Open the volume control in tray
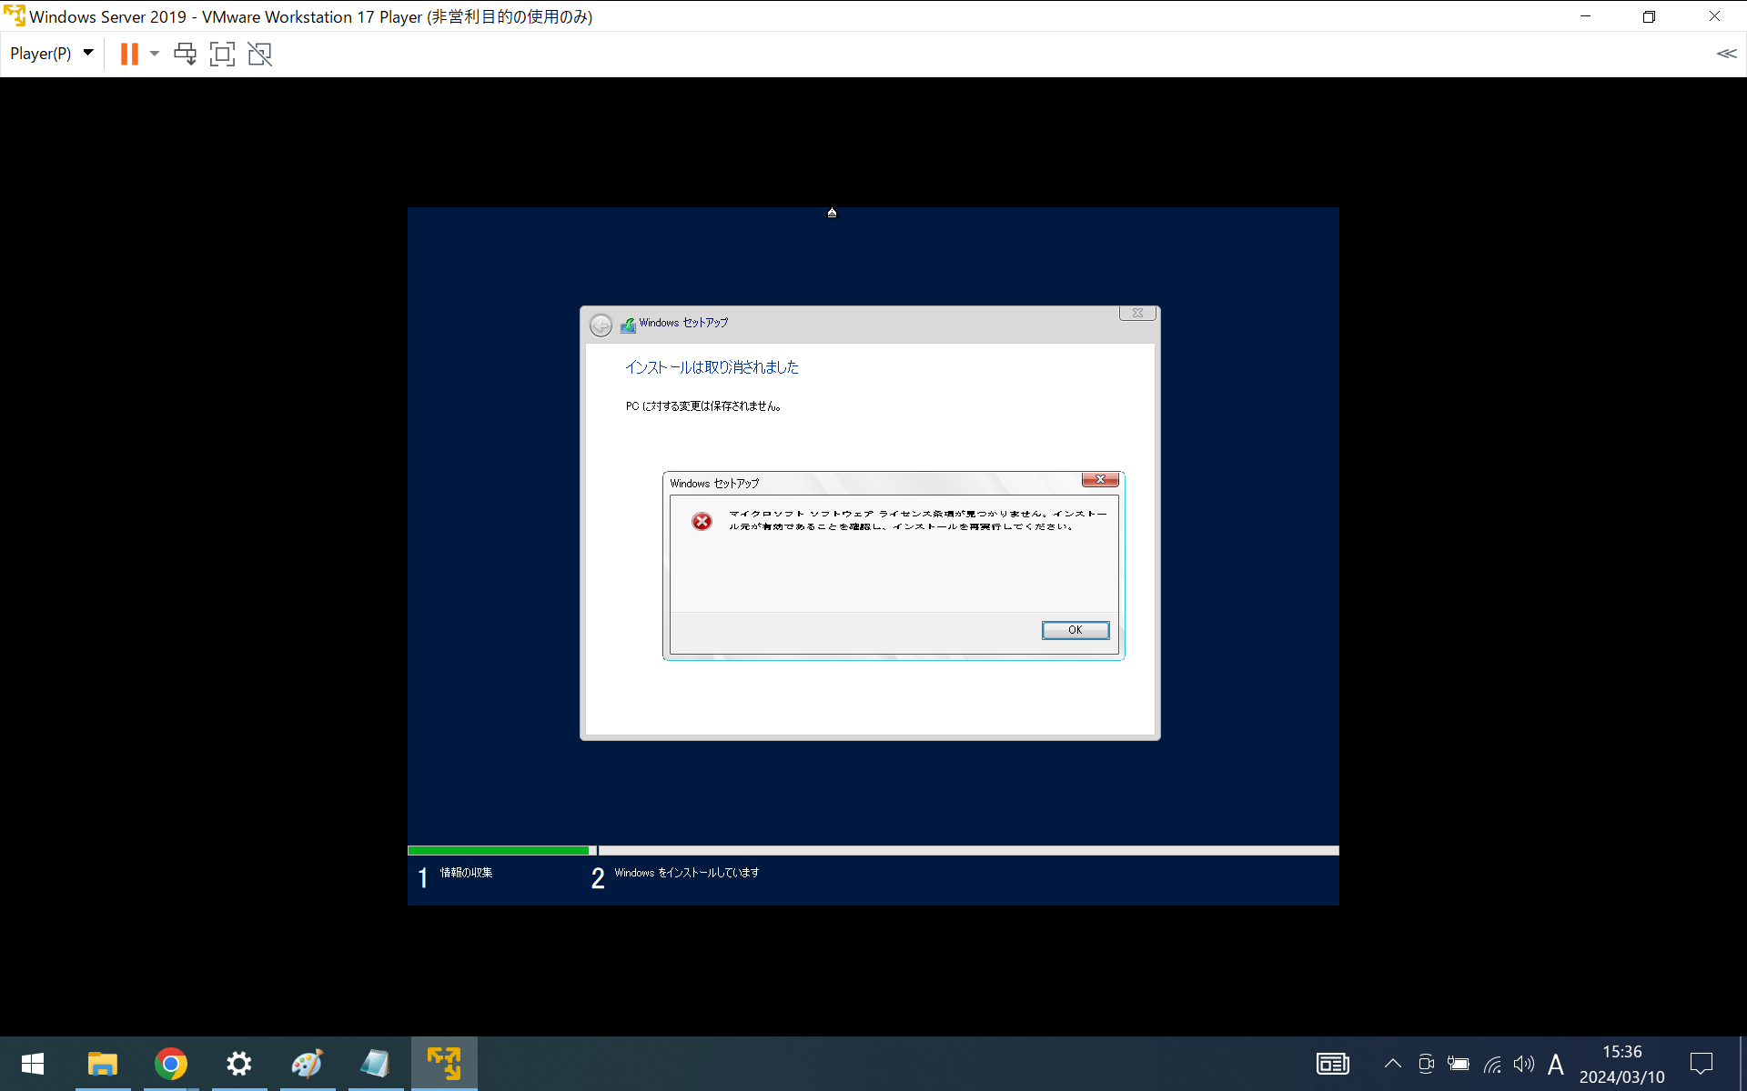The height and width of the screenshot is (1091, 1747). (x=1523, y=1063)
